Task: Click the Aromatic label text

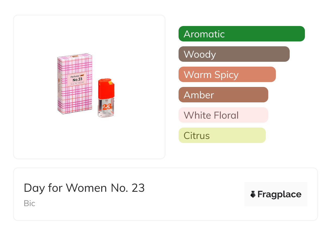Action: click(x=204, y=34)
